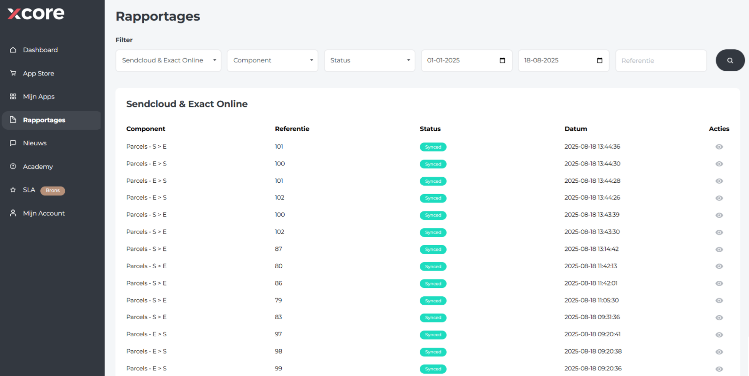Screen dimensions: 749x376
Task: Click the Status column header
Action: tap(430, 129)
